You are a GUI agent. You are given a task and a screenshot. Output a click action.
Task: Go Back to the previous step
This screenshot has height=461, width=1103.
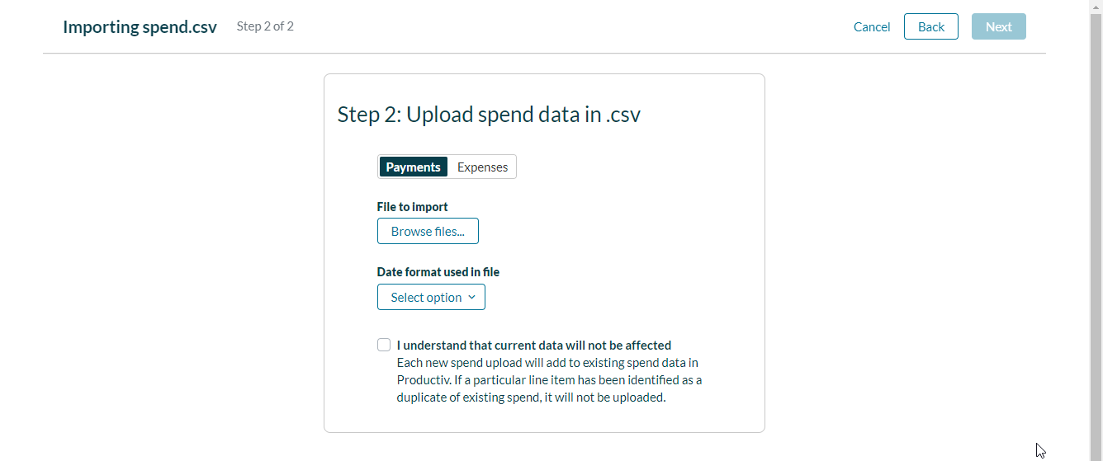click(930, 26)
